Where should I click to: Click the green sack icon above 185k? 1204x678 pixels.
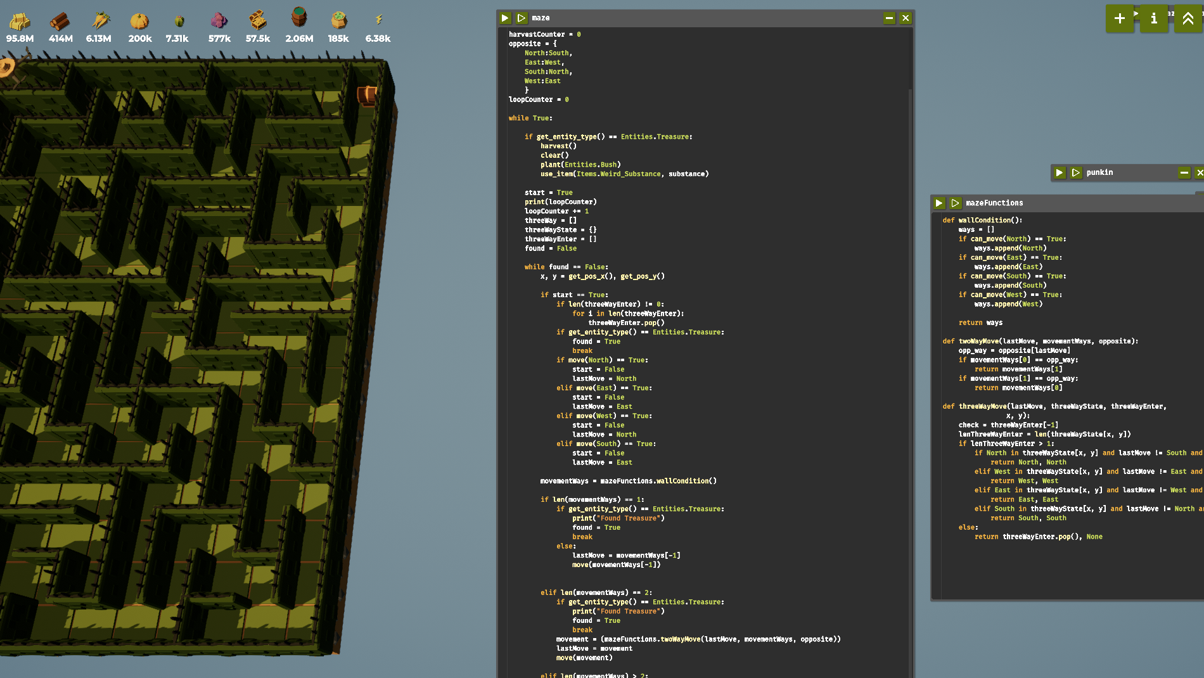[339, 21]
